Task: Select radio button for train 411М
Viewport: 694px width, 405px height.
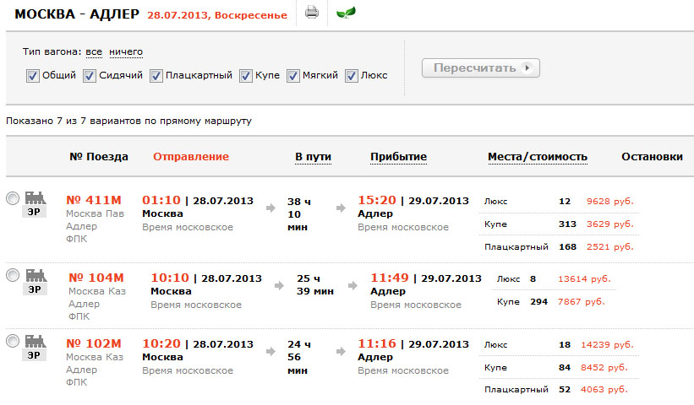Action: (12, 198)
